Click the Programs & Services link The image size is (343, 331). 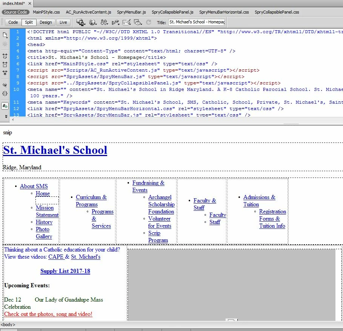102,219
